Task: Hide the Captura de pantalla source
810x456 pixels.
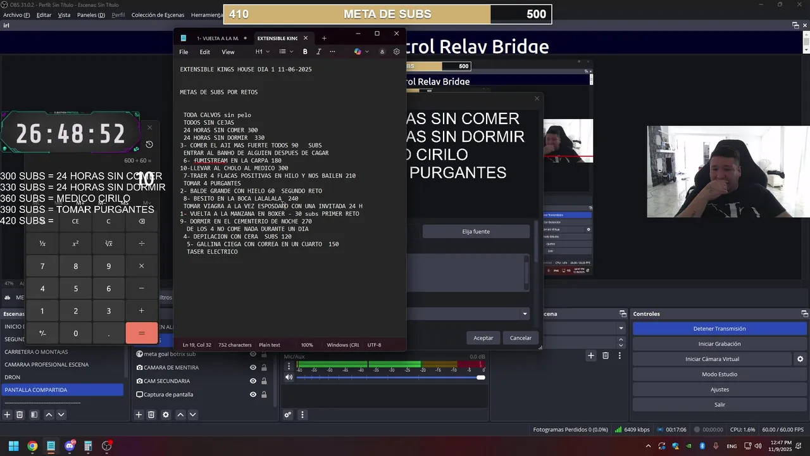Action: [x=253, y=395]
